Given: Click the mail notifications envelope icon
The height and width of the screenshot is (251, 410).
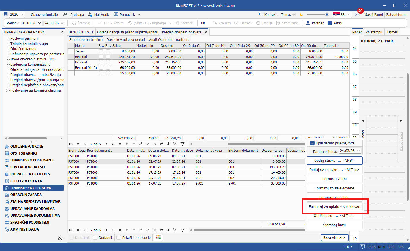Looking at the screenshot, I should click(x=357, y=14).
